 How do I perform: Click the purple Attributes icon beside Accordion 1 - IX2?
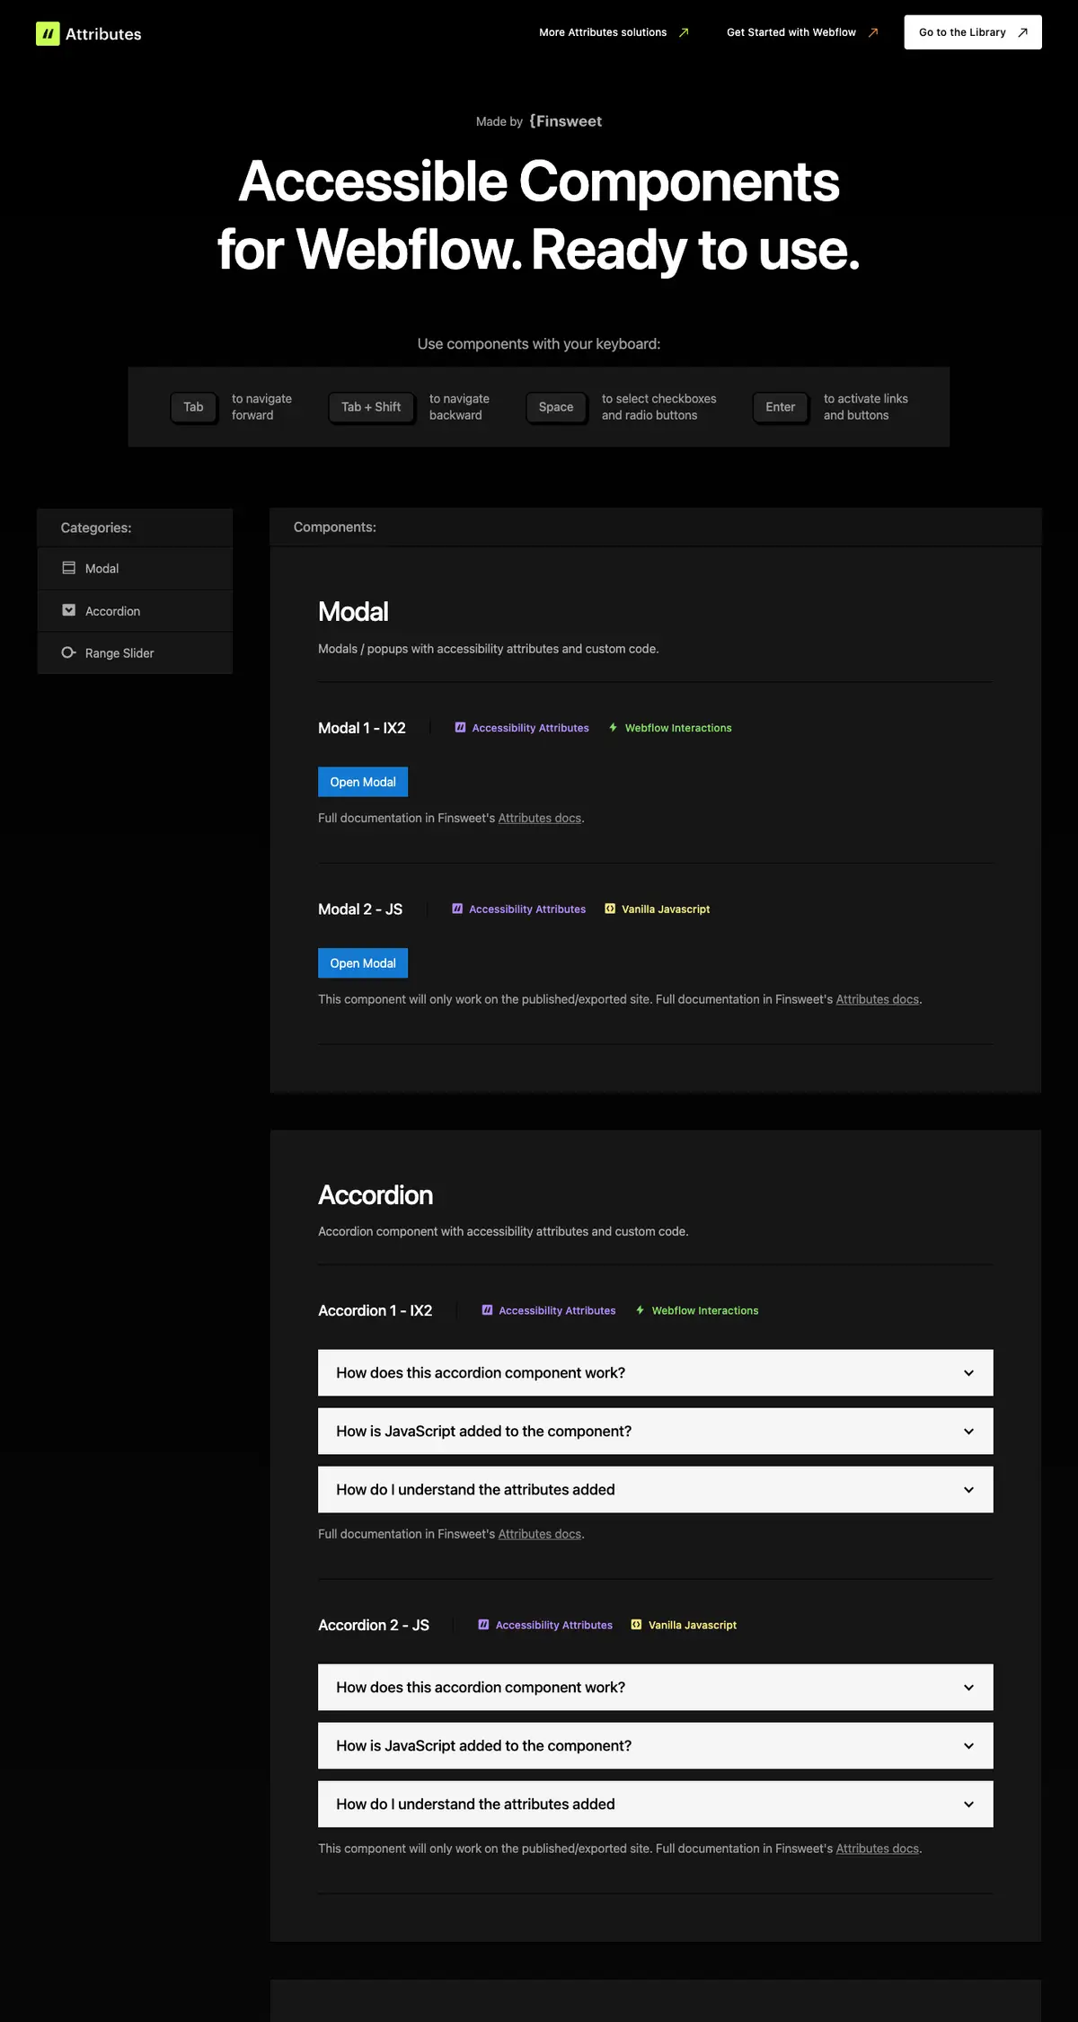487,1310
